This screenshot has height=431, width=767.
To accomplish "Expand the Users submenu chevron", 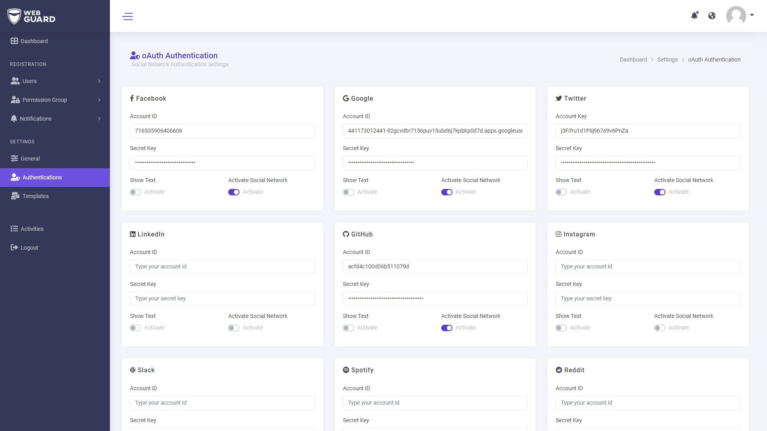I will click(99, 81).
